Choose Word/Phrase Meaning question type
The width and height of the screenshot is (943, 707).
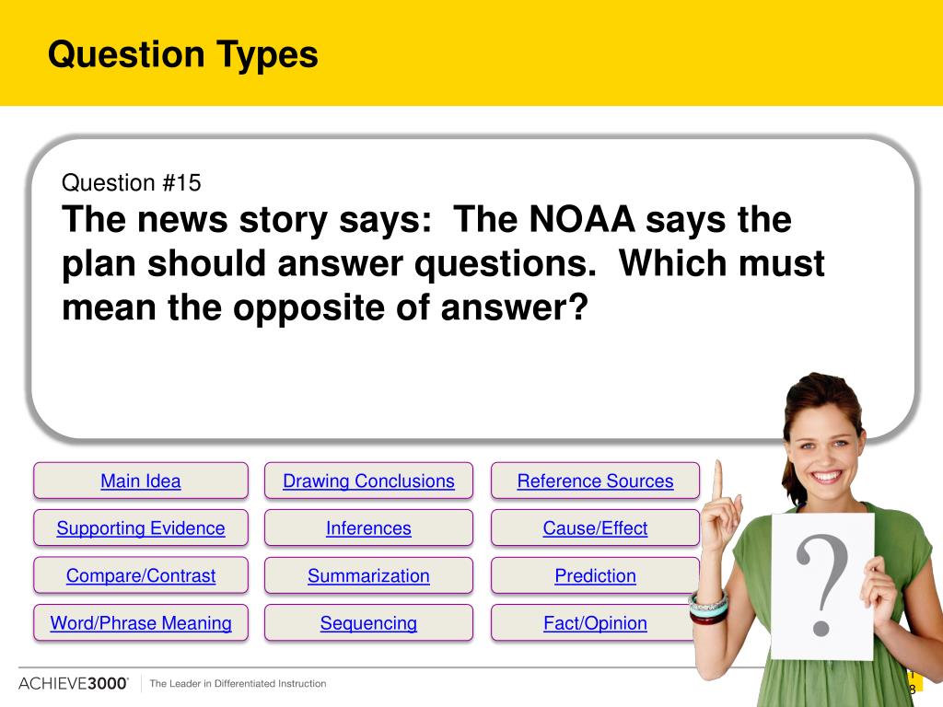pos(141,623)
